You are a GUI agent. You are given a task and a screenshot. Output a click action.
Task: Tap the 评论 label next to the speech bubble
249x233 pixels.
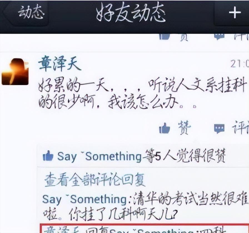point(240,127)
